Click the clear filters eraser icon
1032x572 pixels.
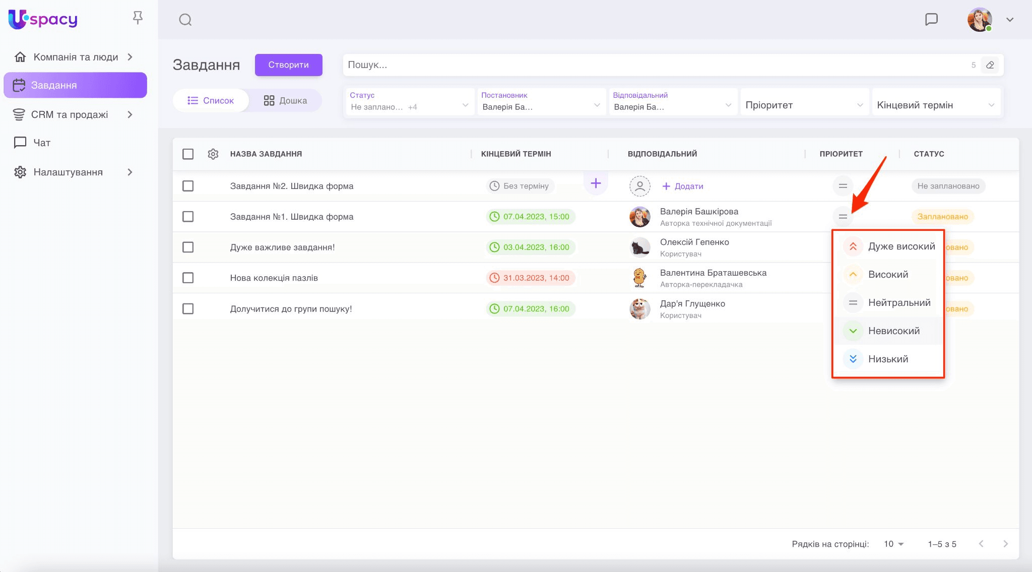coord(990,65)
